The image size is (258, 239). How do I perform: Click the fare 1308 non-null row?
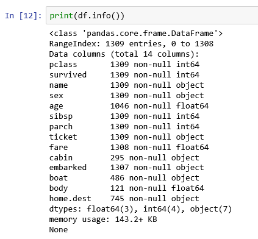[x=129, y=147]
